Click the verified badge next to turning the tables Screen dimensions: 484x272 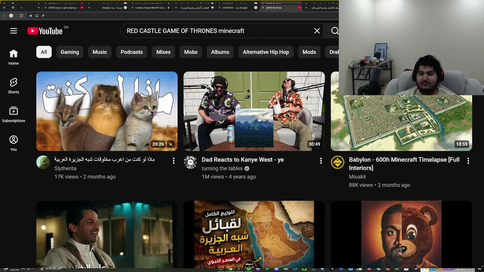[247, 168]
